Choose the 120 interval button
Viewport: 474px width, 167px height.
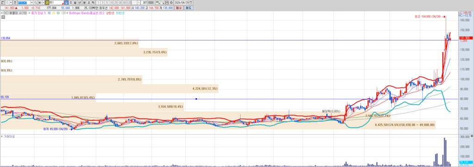click(x=129, y=3)
